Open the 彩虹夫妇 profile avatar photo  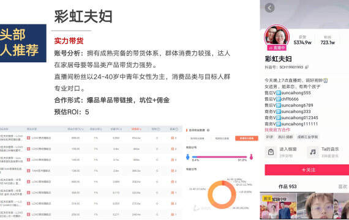(277, 36)
